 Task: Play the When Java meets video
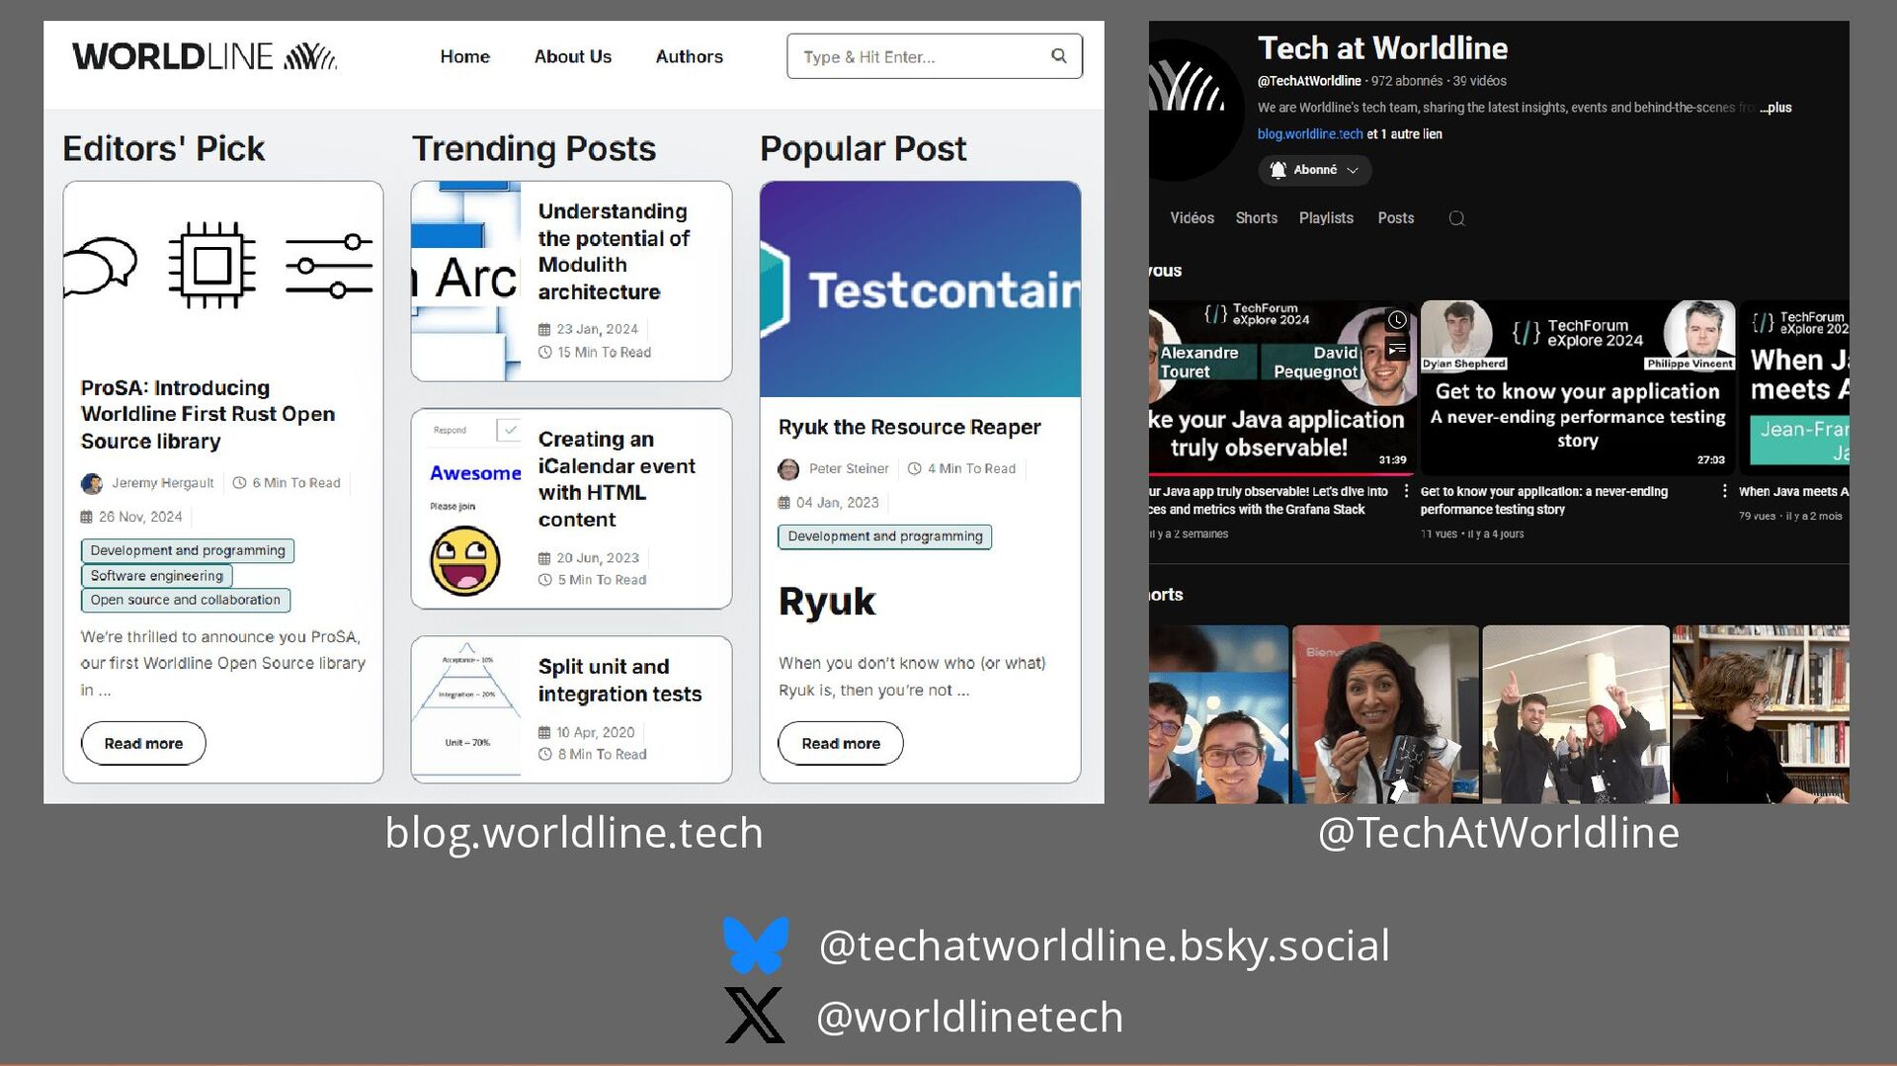[x=1794, y=387]
